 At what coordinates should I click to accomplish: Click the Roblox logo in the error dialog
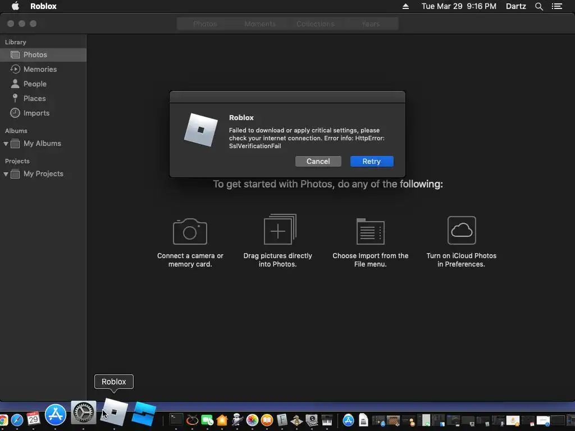(200, 130)
